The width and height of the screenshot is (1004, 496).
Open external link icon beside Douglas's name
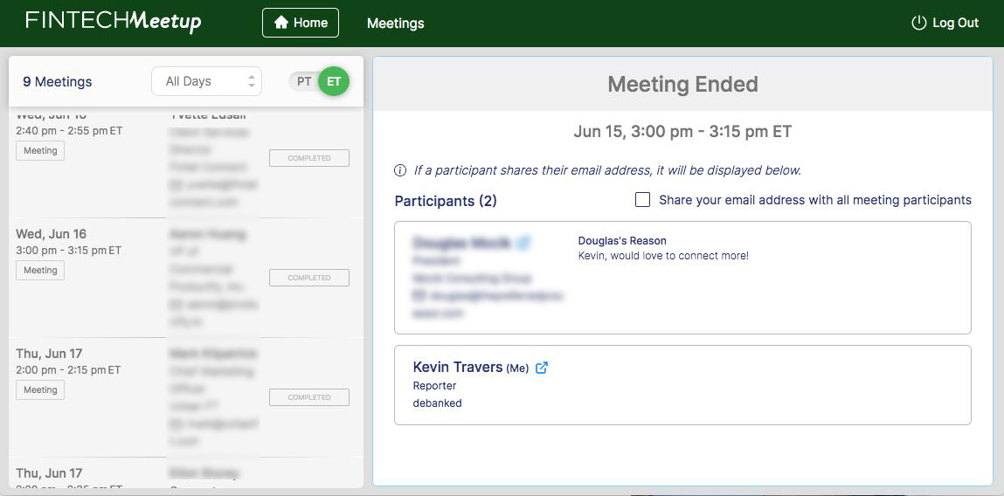[523, 243]
